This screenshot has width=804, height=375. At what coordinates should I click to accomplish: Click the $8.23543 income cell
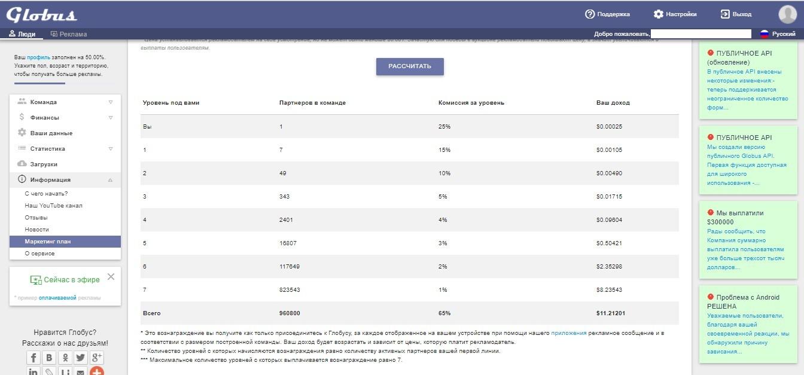click(x=609, y=289)
